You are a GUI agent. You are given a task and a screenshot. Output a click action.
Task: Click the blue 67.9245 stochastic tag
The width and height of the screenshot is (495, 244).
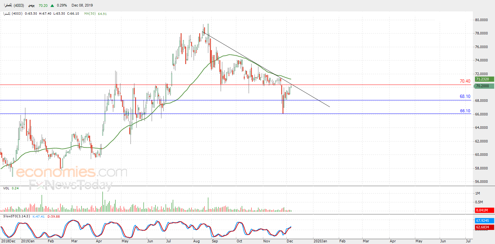[x=485, y=220]
